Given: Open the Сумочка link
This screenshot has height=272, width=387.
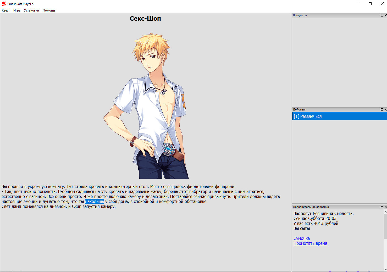Looking at the screenshot, I should click(x=302, y=238).
